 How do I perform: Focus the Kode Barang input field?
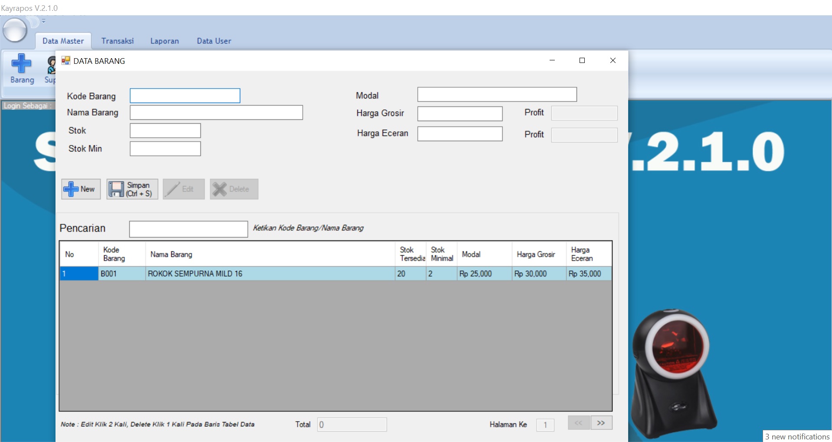(x=185, y=96)
